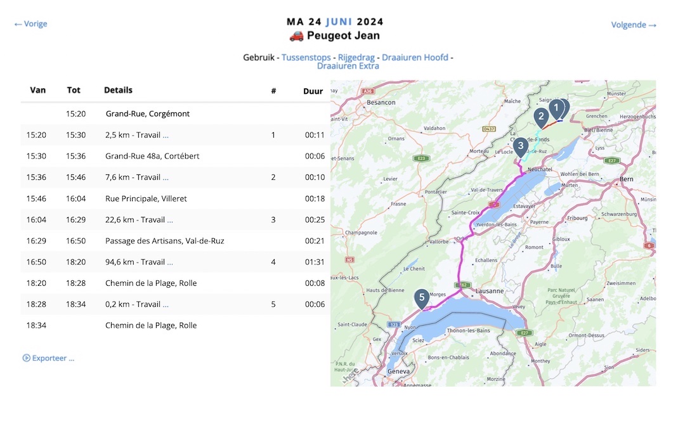Viewport: 685px width, 431px height.
Task: Go to next day via Volgende
Action: tap(634, 25)
